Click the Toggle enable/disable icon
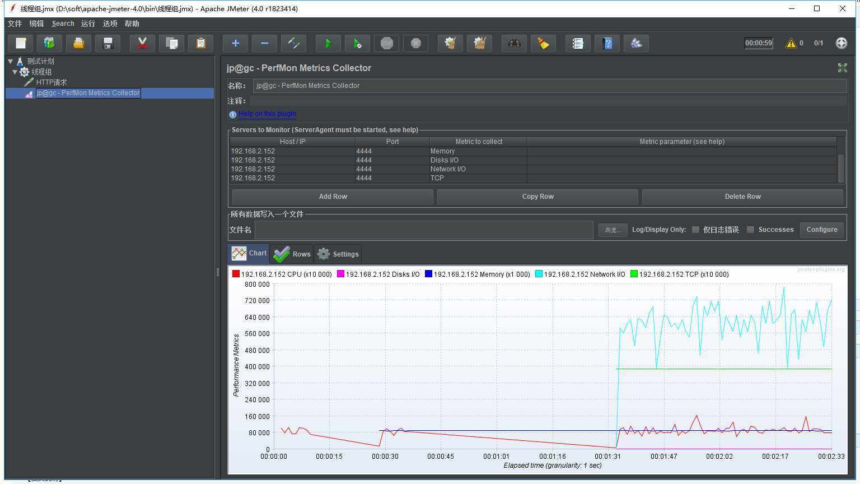860x484 pixels. 293,43
